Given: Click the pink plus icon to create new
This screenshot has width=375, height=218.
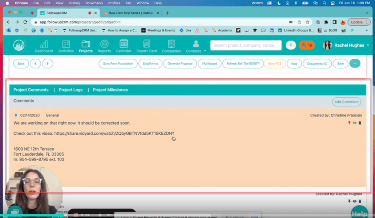Looking at the screenshot, I should (x=291, y=45).
